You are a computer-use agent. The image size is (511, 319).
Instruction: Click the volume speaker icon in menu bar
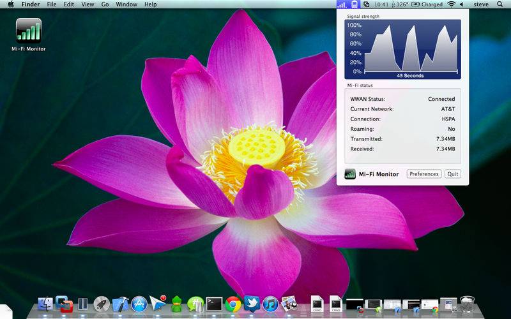462,4
